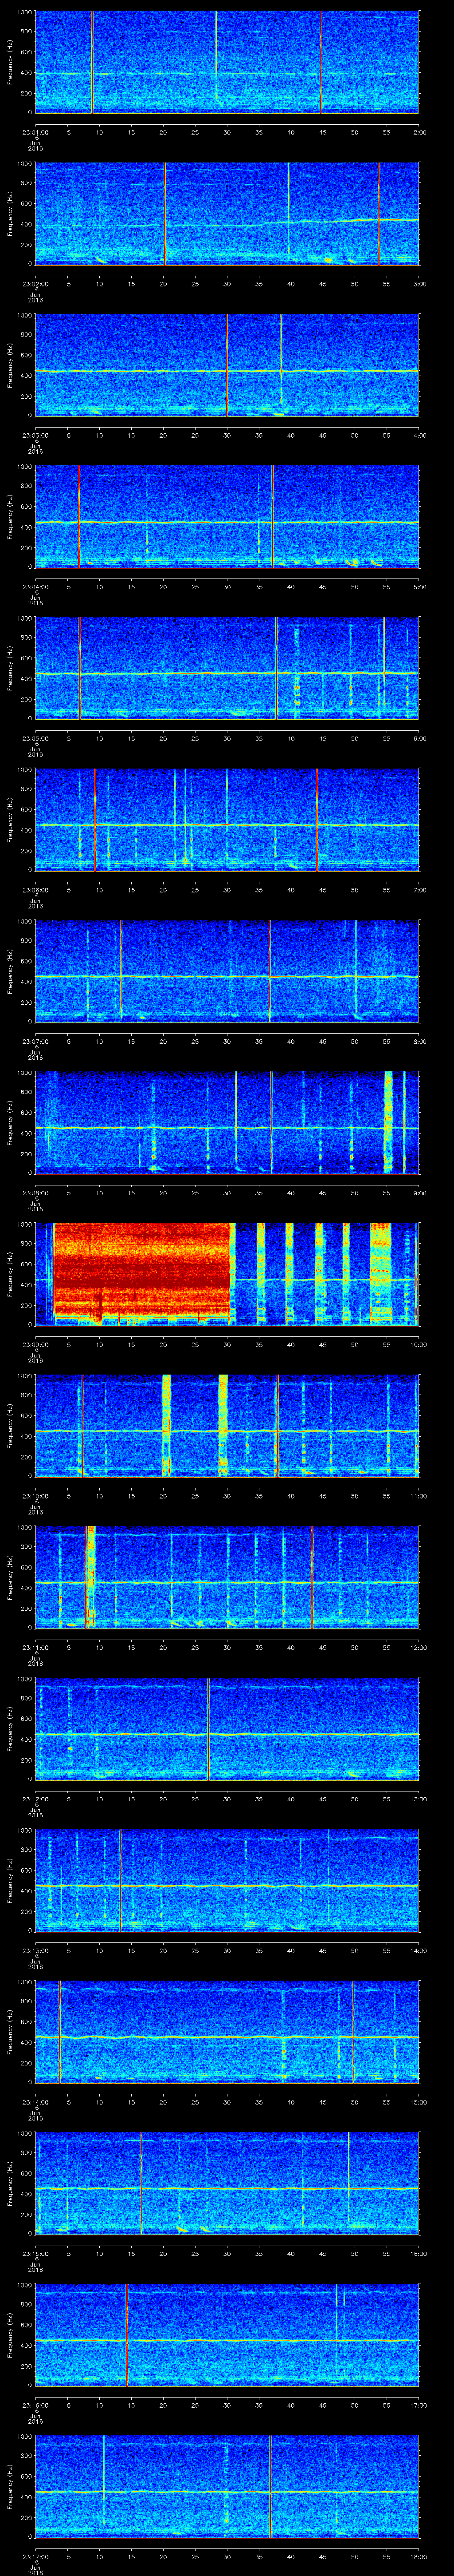The height and width of the screenshot is (2576, 454).
Task: Click the 8:00 end-of-axis label
Action: point(419,1041)
